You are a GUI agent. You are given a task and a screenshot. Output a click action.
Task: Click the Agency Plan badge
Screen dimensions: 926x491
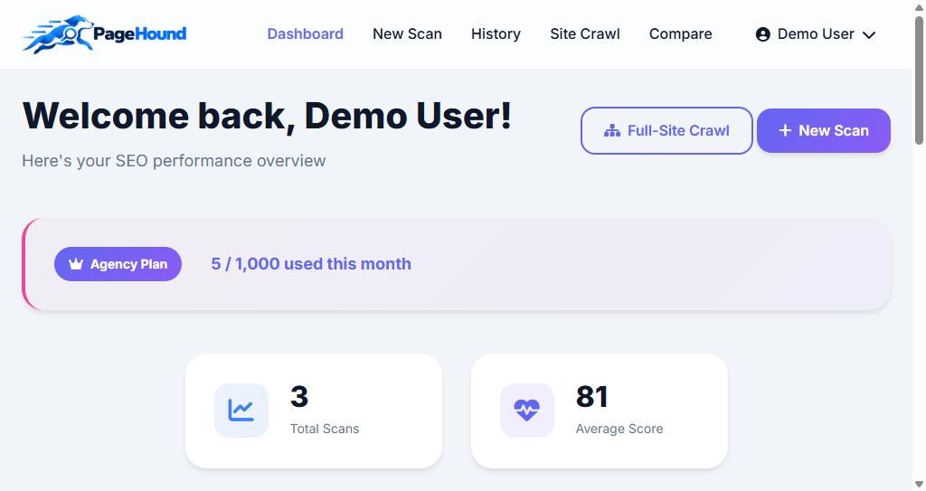coord(118,264)
